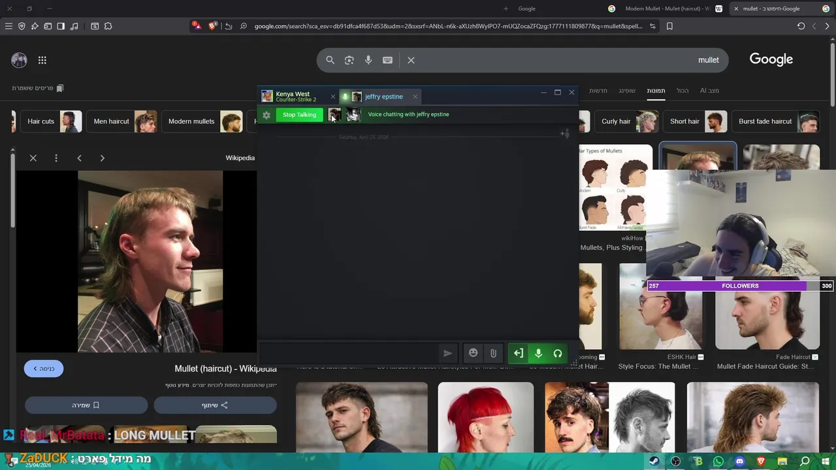Open File Explorer from the taskbar
The height and width of the screenshot is (470, 836).
(782, 462)
